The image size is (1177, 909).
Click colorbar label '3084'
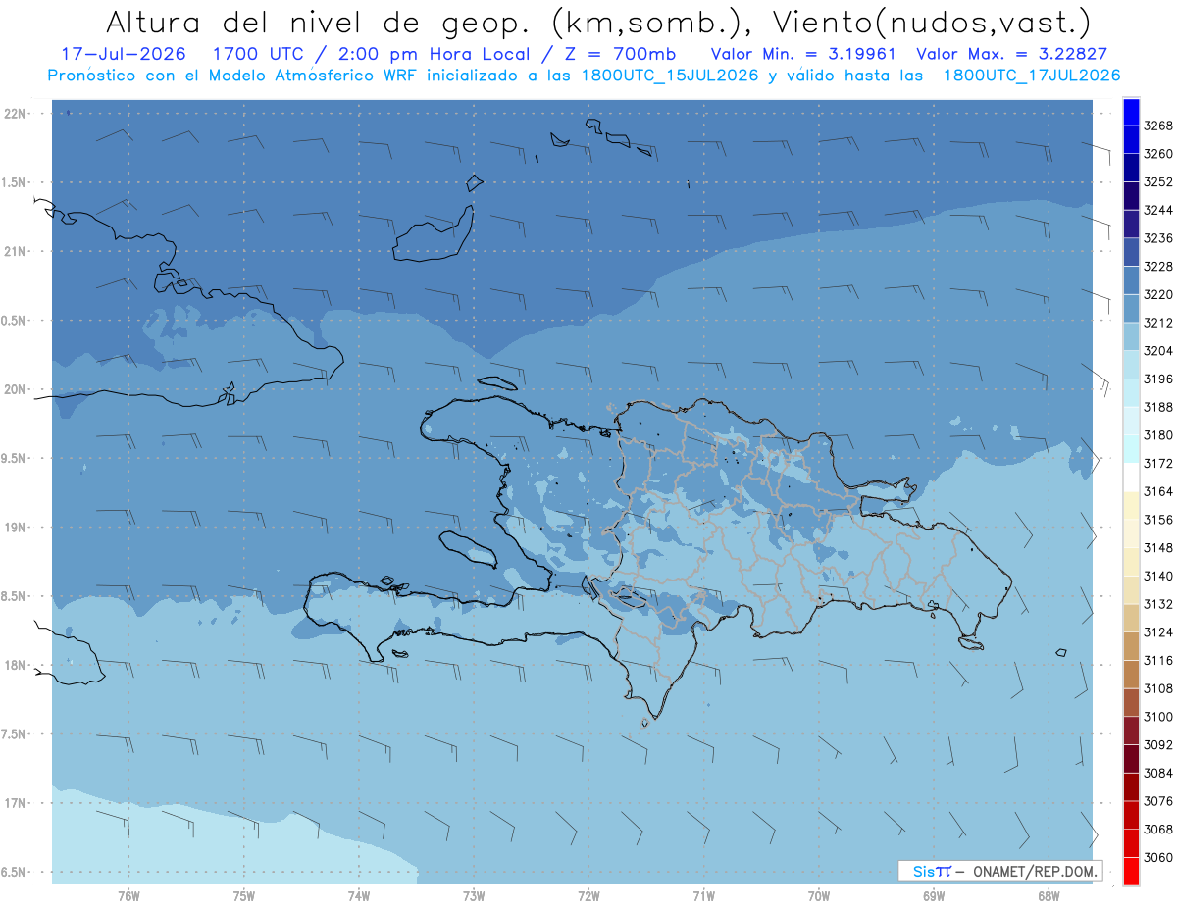tap(1158, 773)
